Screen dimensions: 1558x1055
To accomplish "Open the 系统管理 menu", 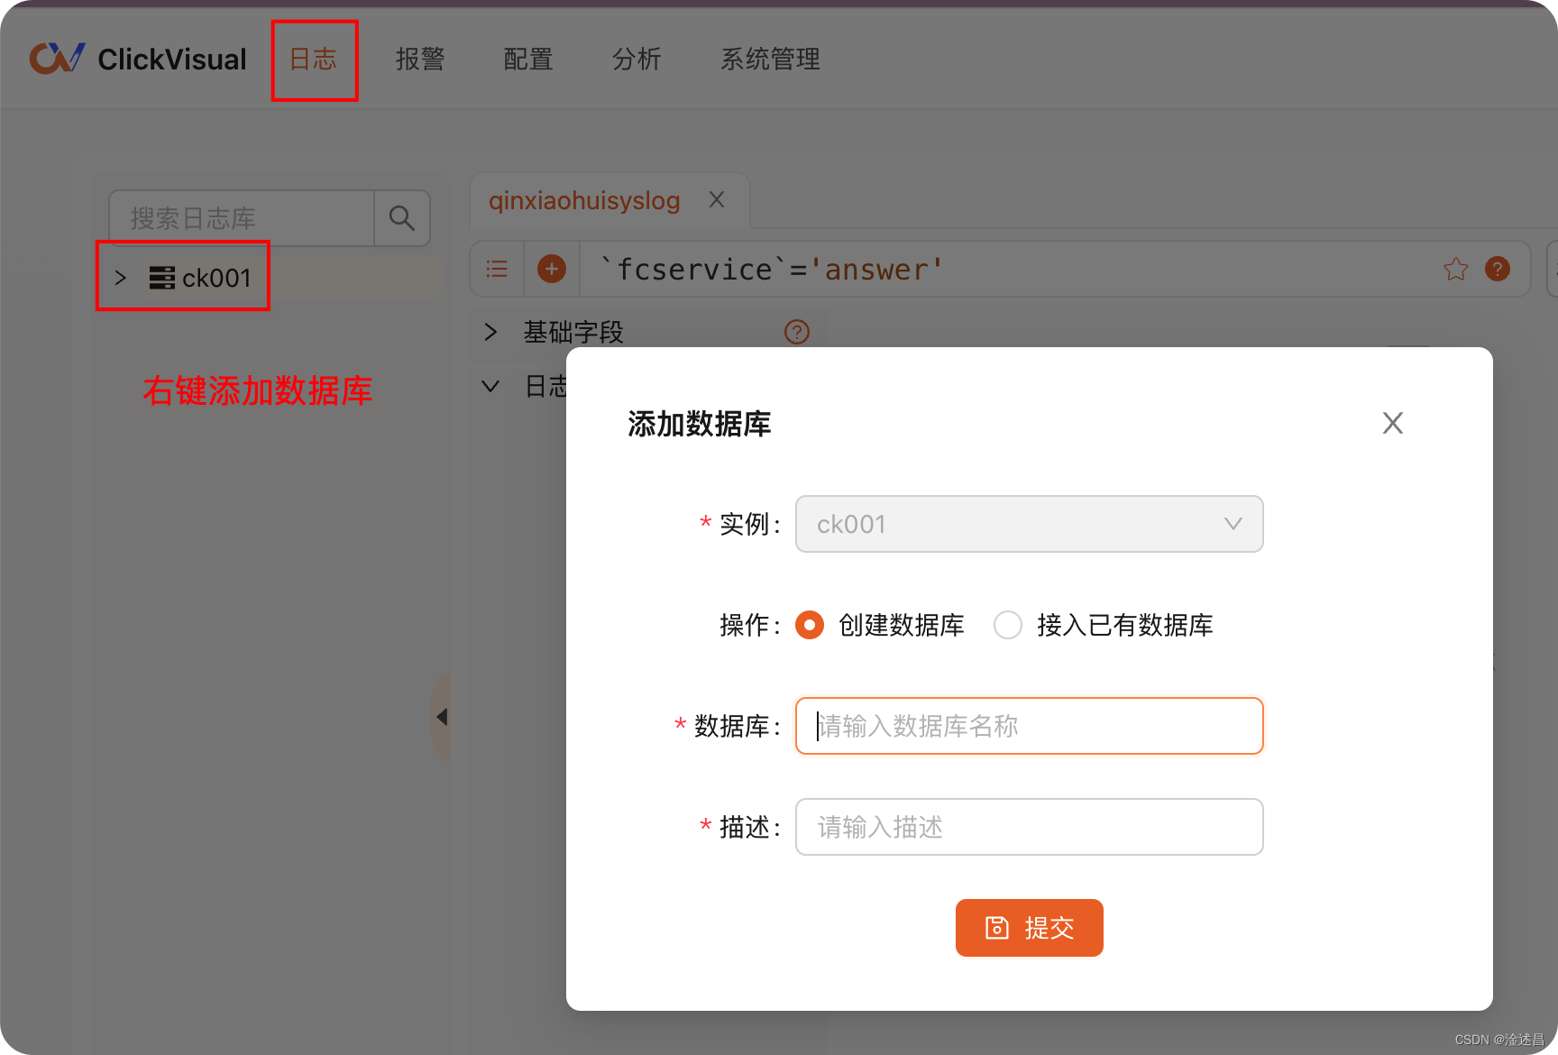I will (770, 59).
